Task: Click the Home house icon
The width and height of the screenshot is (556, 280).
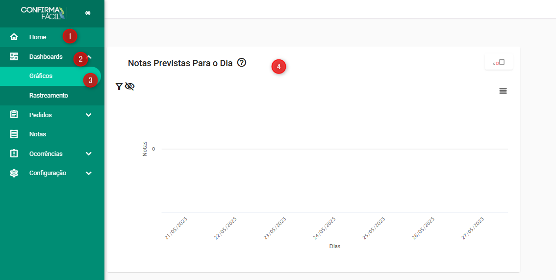Action: click(14, 37)
